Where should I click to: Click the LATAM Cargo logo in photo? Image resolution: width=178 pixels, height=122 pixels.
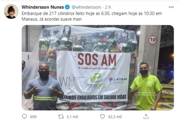(117, 80)
